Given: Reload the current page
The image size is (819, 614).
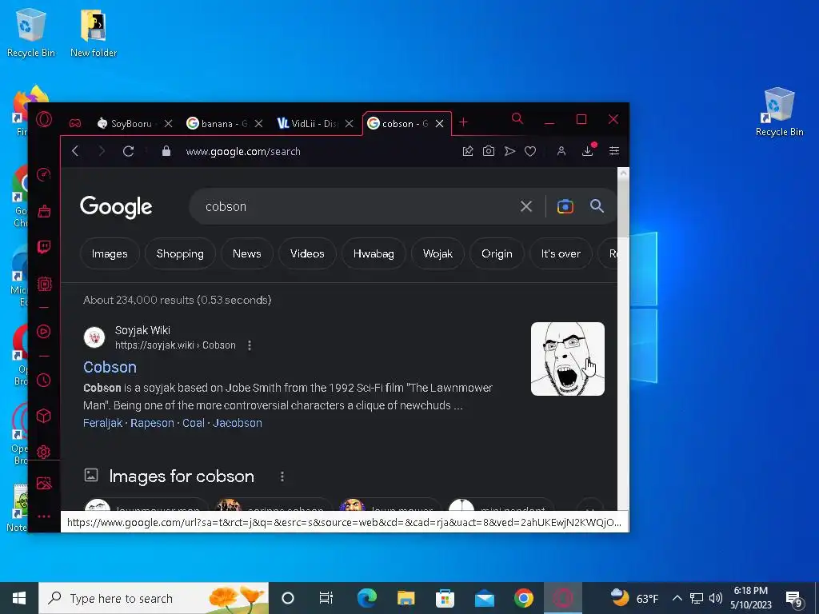Looking at the screenshot, I should click(x=128, y=151).
